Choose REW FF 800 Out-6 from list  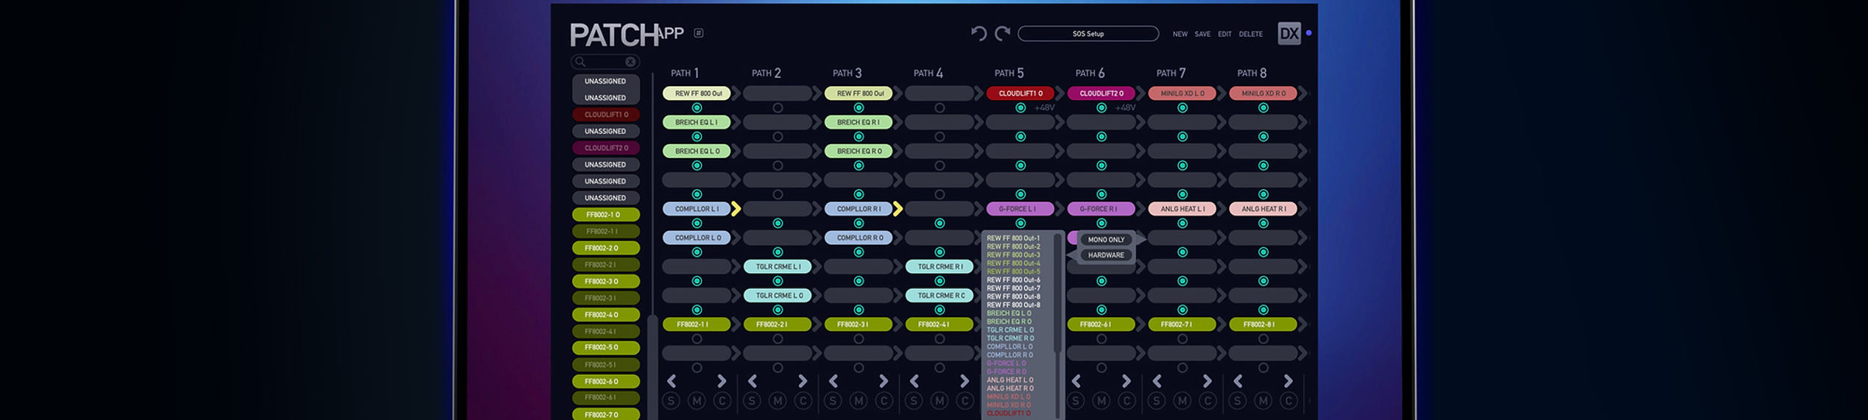click(x=1013, y=280)
